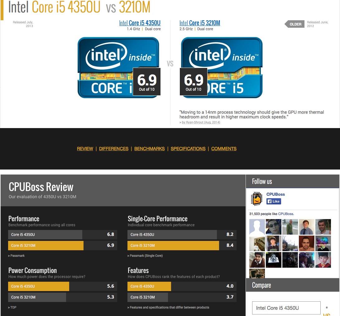Image resolution: width=340 pixels, height=316 pixels.
Task: Click the Overthinking colorful follower avatar
Action: tap(323, 243)
